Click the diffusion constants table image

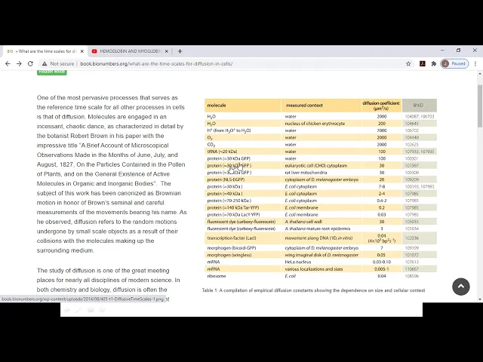320,189
